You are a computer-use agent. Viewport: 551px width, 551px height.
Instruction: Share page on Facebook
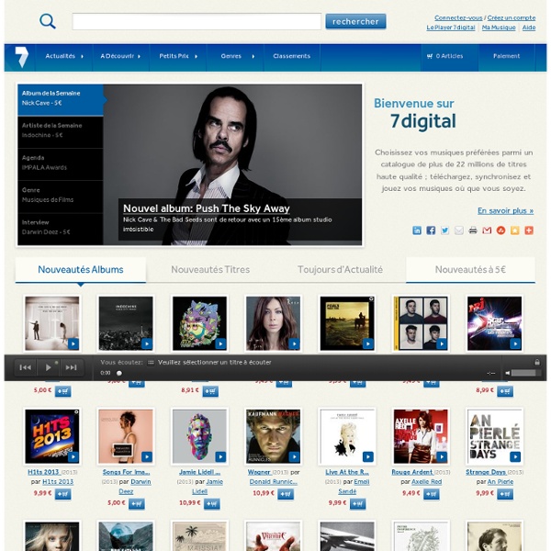pyautogui.click(x=431, y=231)
